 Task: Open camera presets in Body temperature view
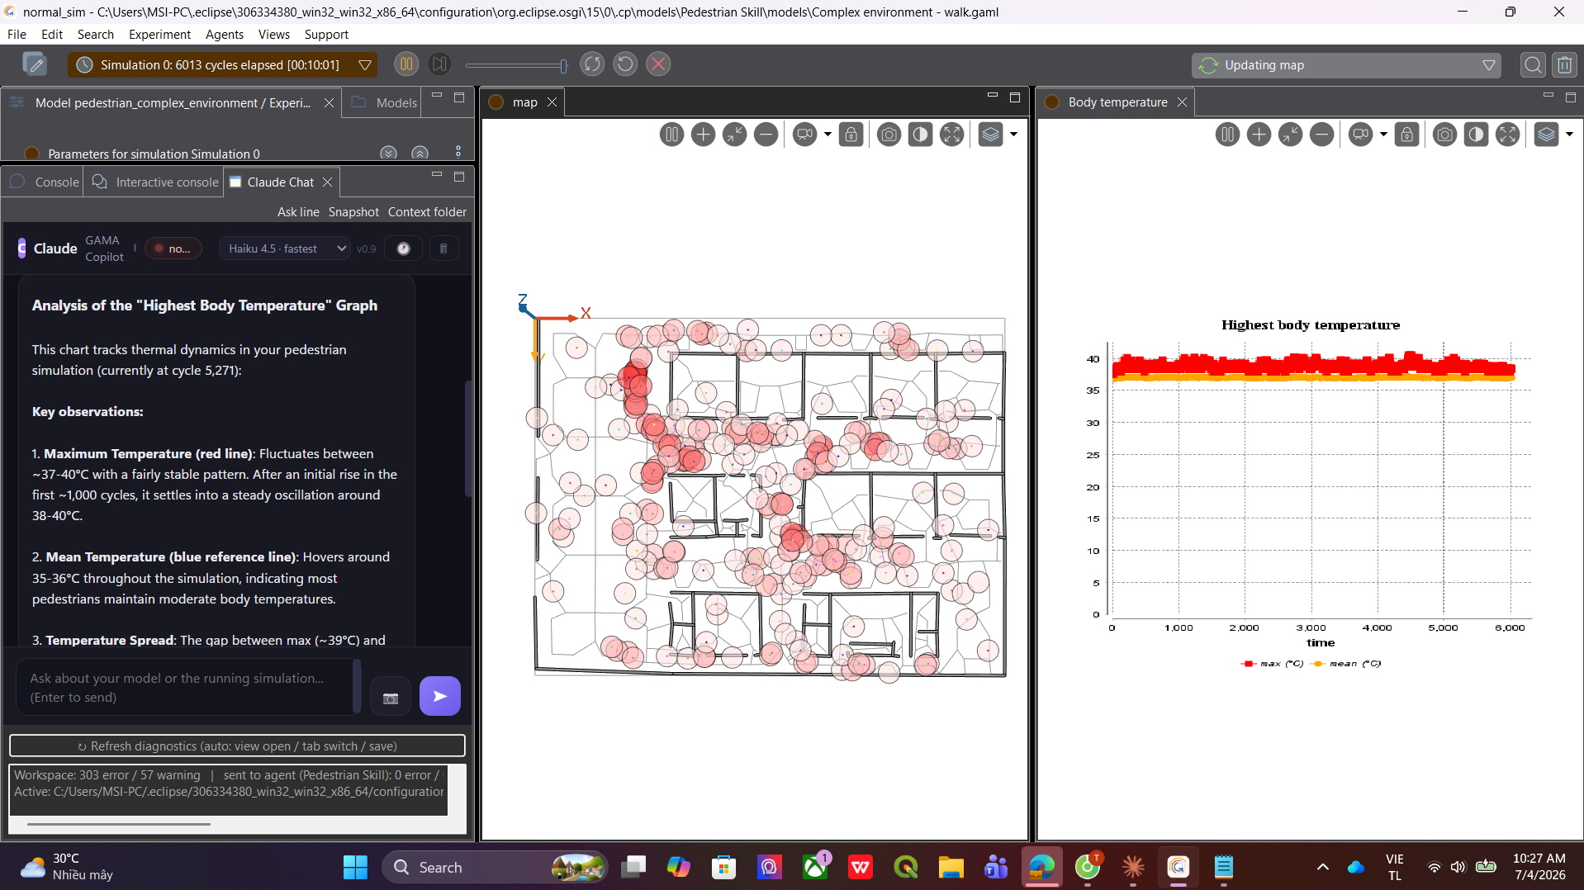1360,135
